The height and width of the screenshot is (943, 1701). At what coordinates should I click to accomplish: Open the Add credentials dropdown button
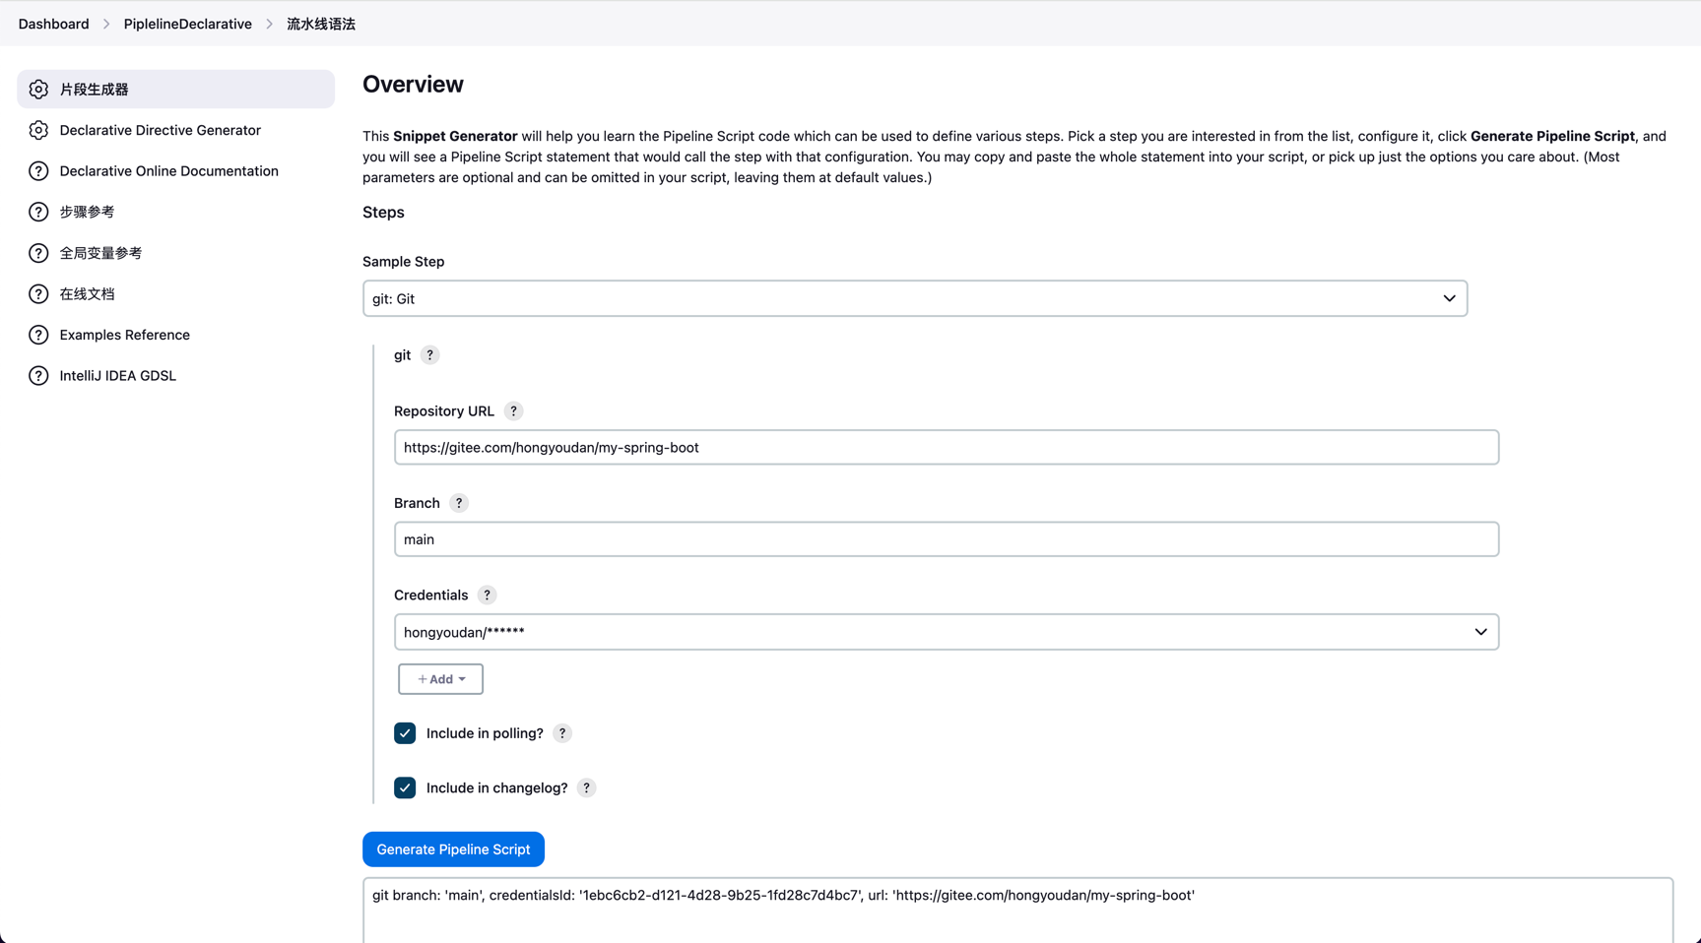[x=440, y=679]
